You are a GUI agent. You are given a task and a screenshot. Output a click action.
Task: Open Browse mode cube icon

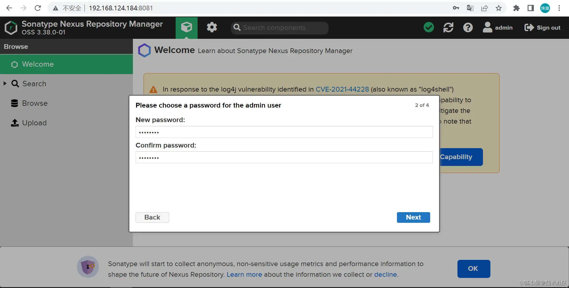(187, 28)
